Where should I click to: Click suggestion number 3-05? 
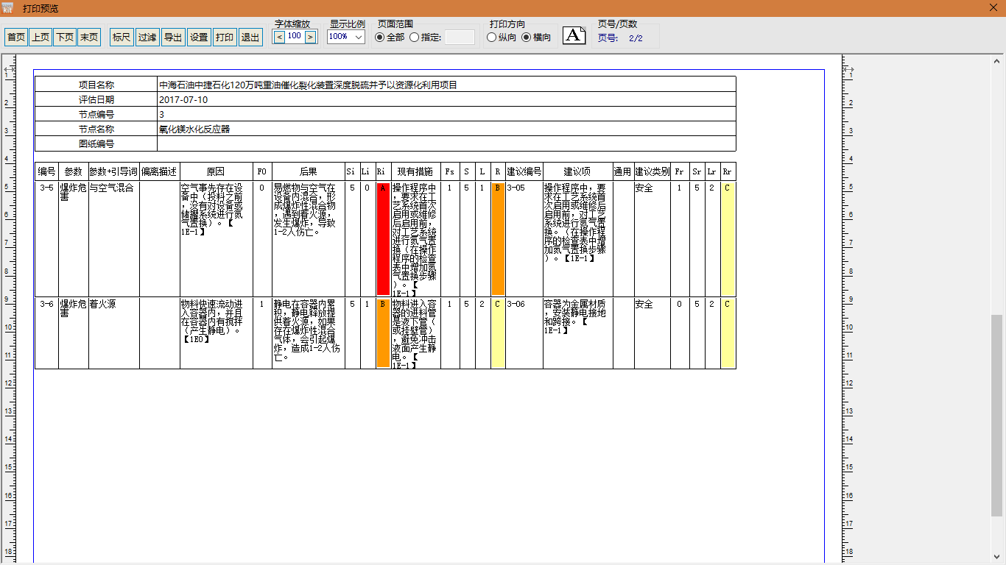pos(516,188)
